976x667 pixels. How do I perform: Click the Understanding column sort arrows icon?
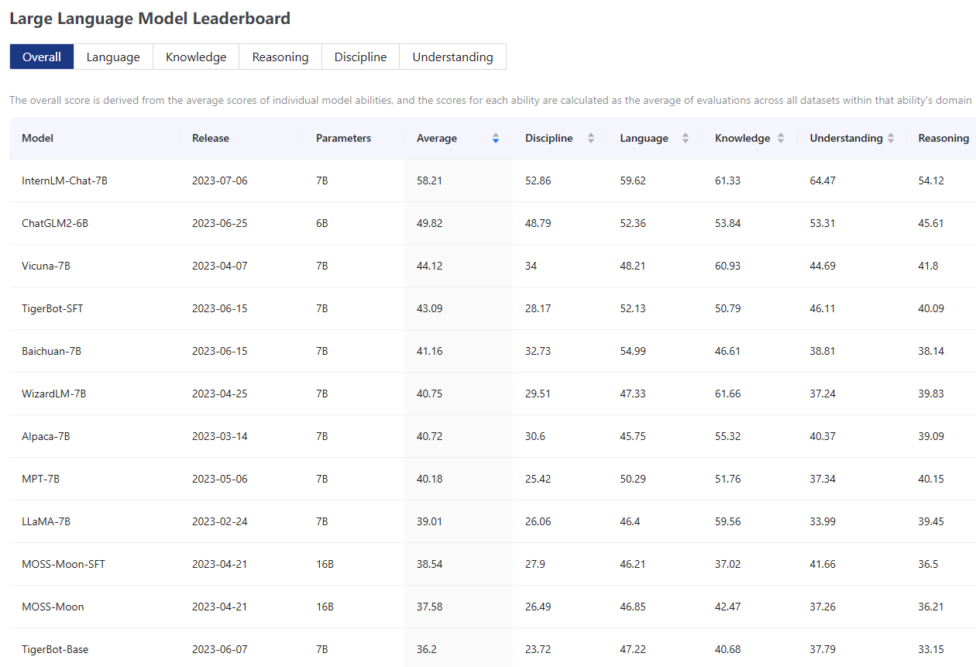pos(891,139)
